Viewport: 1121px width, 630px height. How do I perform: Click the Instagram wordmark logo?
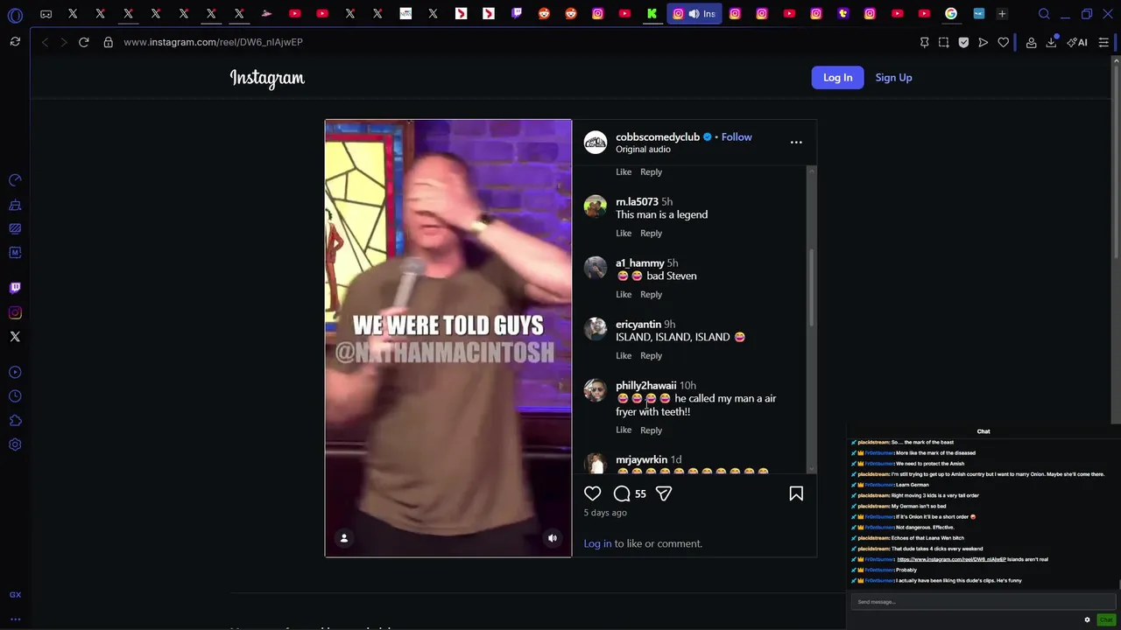[x=267, y=78]
